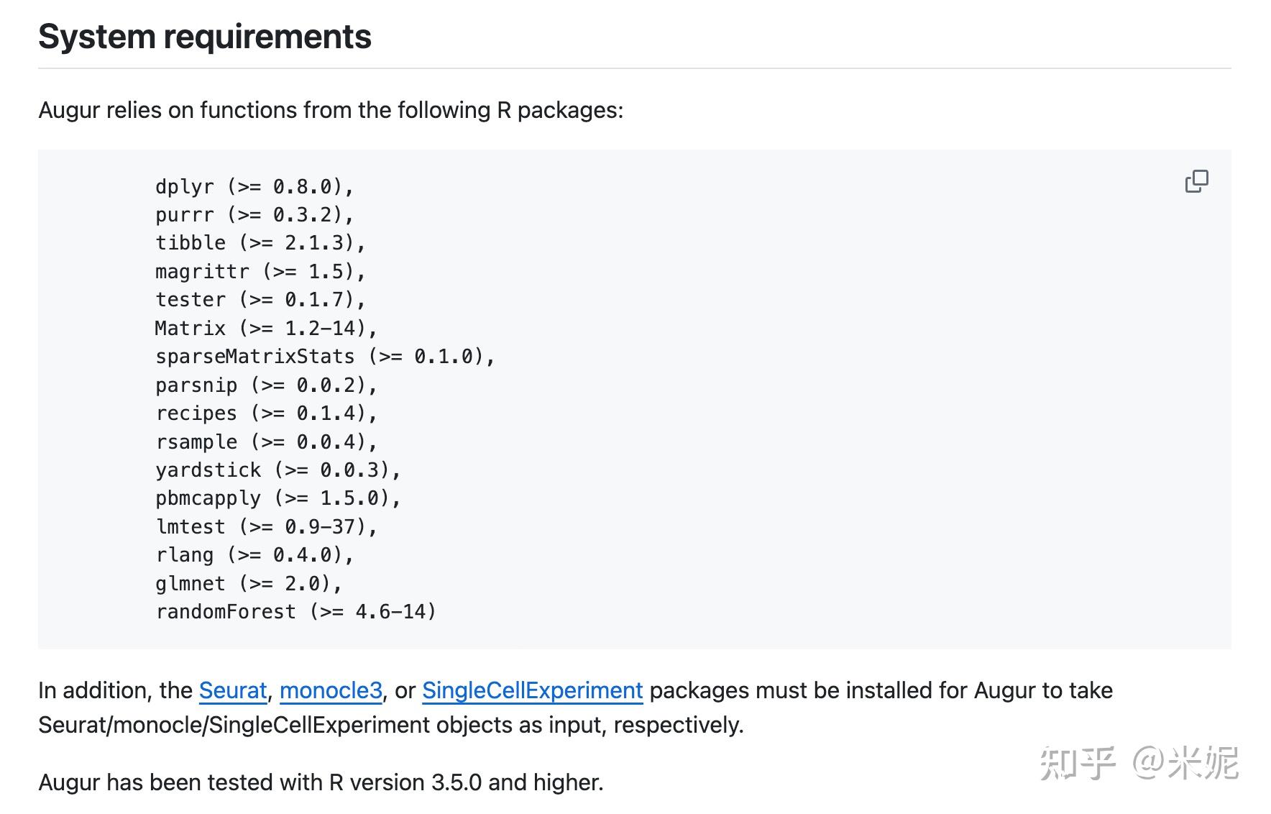
Task: Open the monocle3 link
Action: 331,690
